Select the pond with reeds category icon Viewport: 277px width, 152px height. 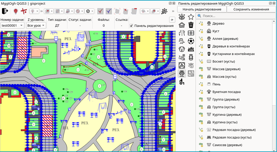(x=191, y=65)
